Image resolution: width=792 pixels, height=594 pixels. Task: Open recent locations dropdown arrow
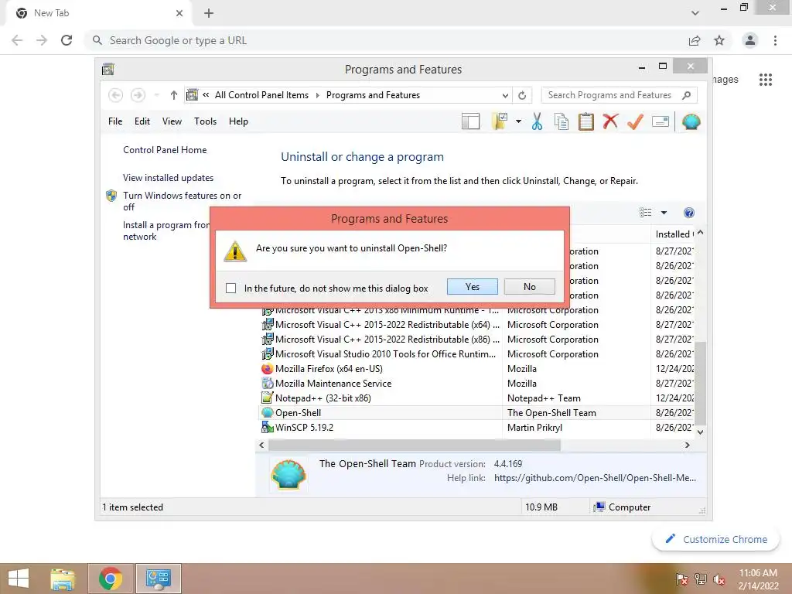pyautogui.click(x=156, y=95)
